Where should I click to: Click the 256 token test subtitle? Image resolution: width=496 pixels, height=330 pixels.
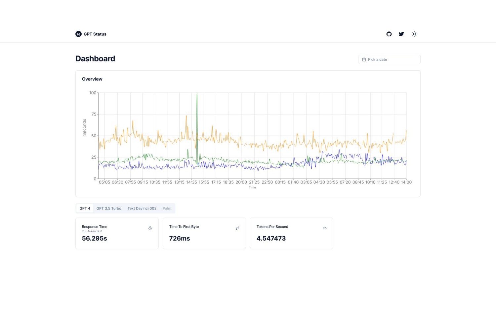(x=92, y=231)
